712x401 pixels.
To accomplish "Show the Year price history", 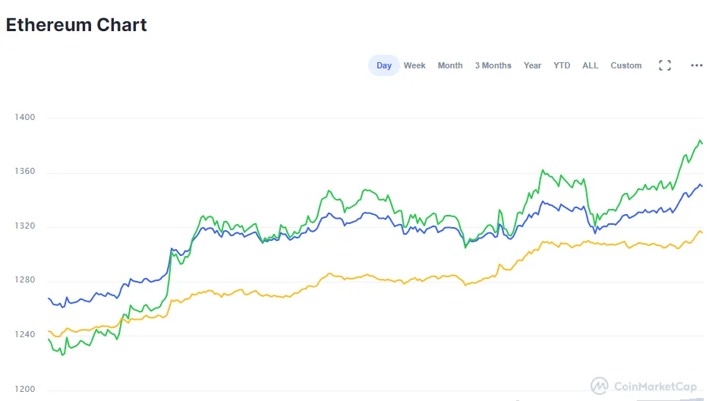I will (532, 65).
